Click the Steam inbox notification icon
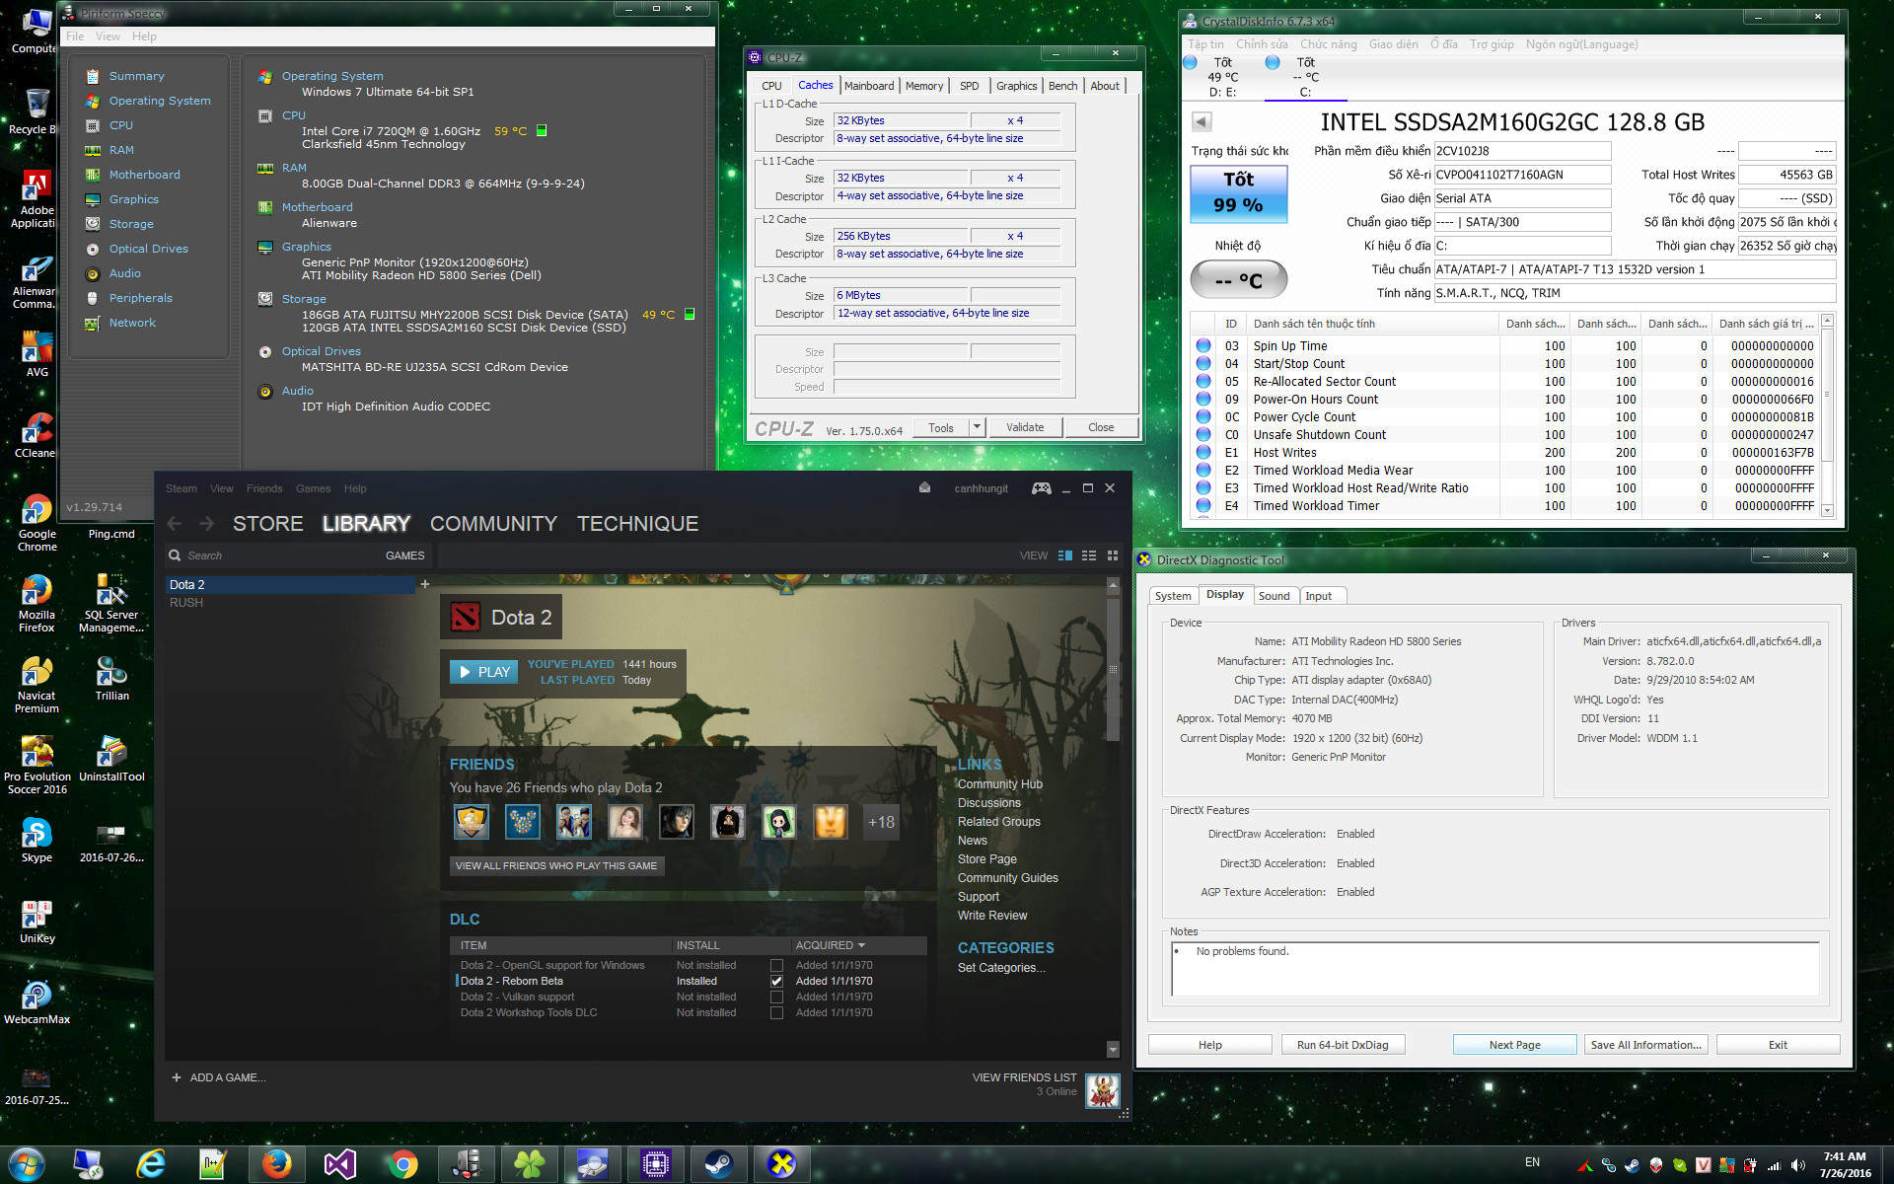This screenshot has height=1184, width=1894. (924, 487)
